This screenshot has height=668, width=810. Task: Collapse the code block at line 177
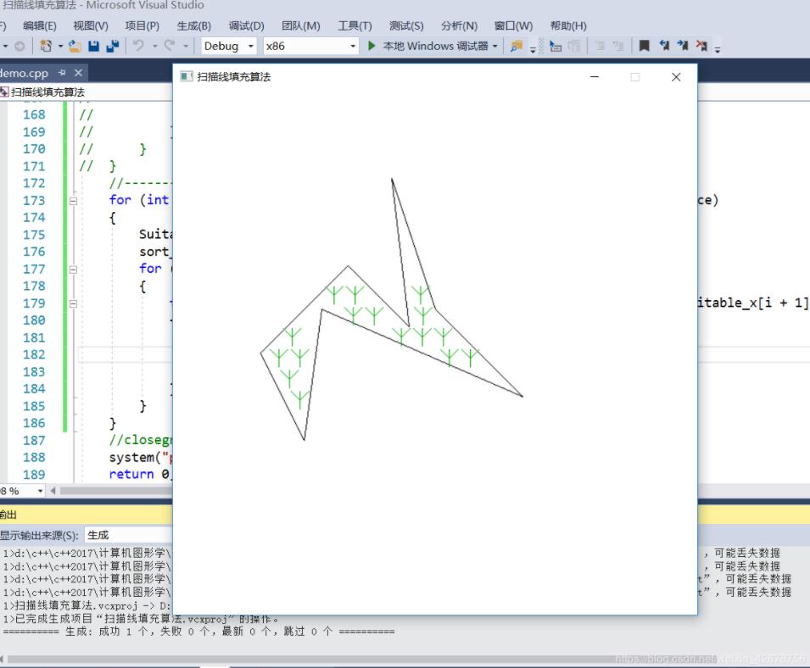[x=73, y=269]
